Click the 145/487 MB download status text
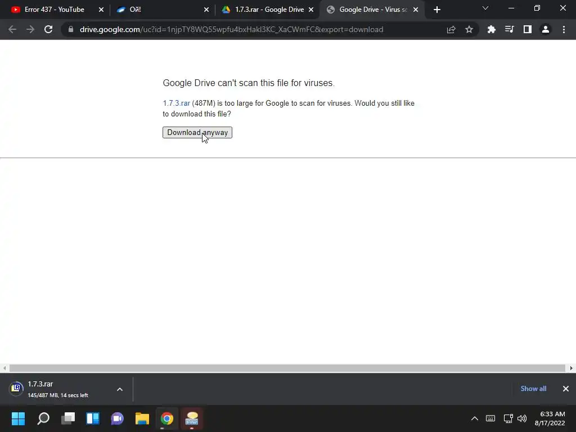The image size is (576, 432). pos(58,395)
